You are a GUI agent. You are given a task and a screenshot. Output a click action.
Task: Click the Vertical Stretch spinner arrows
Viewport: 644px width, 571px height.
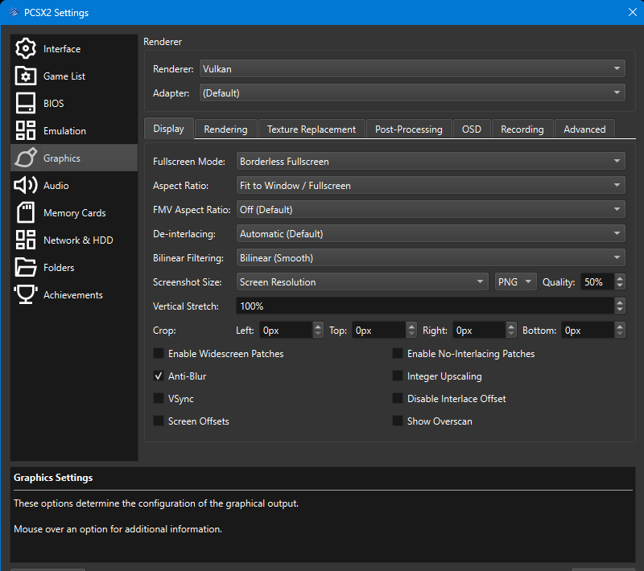coord(620,306)
